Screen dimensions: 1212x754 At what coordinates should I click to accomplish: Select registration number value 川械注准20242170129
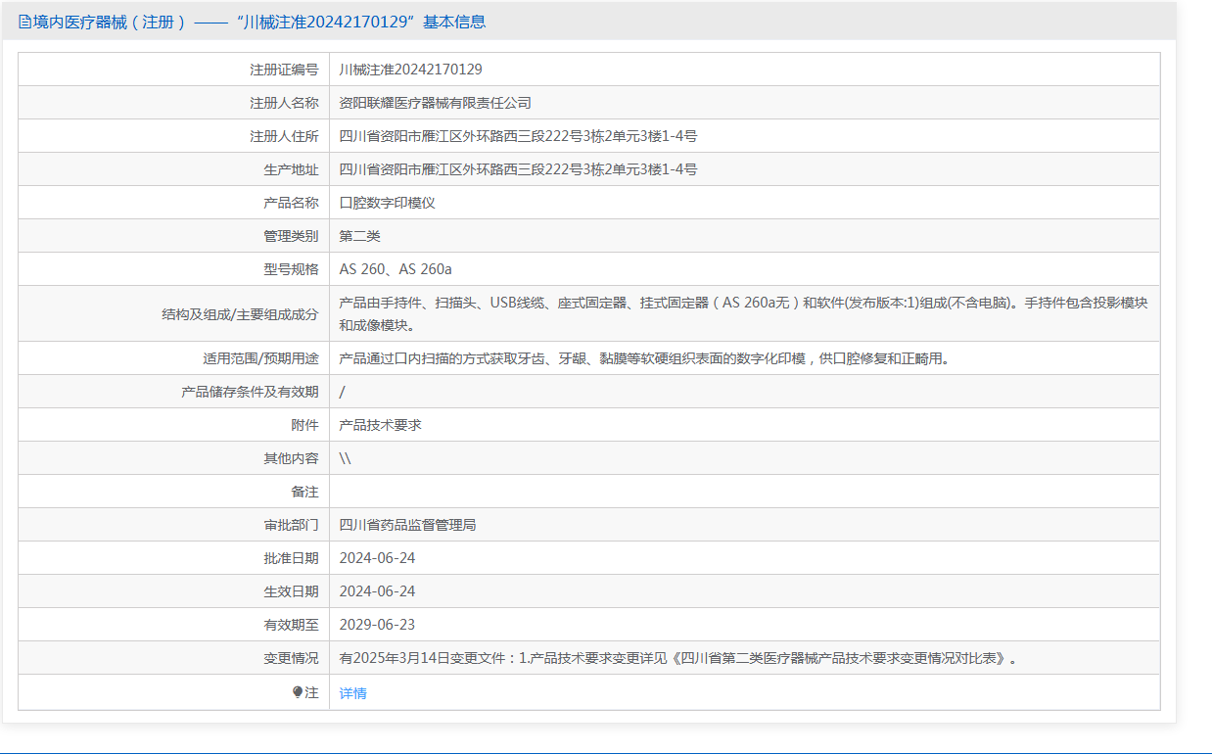point(411,70)
